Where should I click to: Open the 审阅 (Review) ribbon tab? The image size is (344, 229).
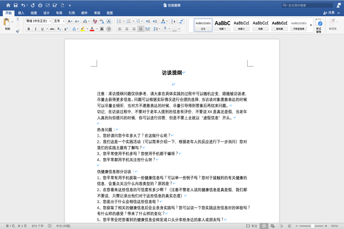[x=96, y=11]
